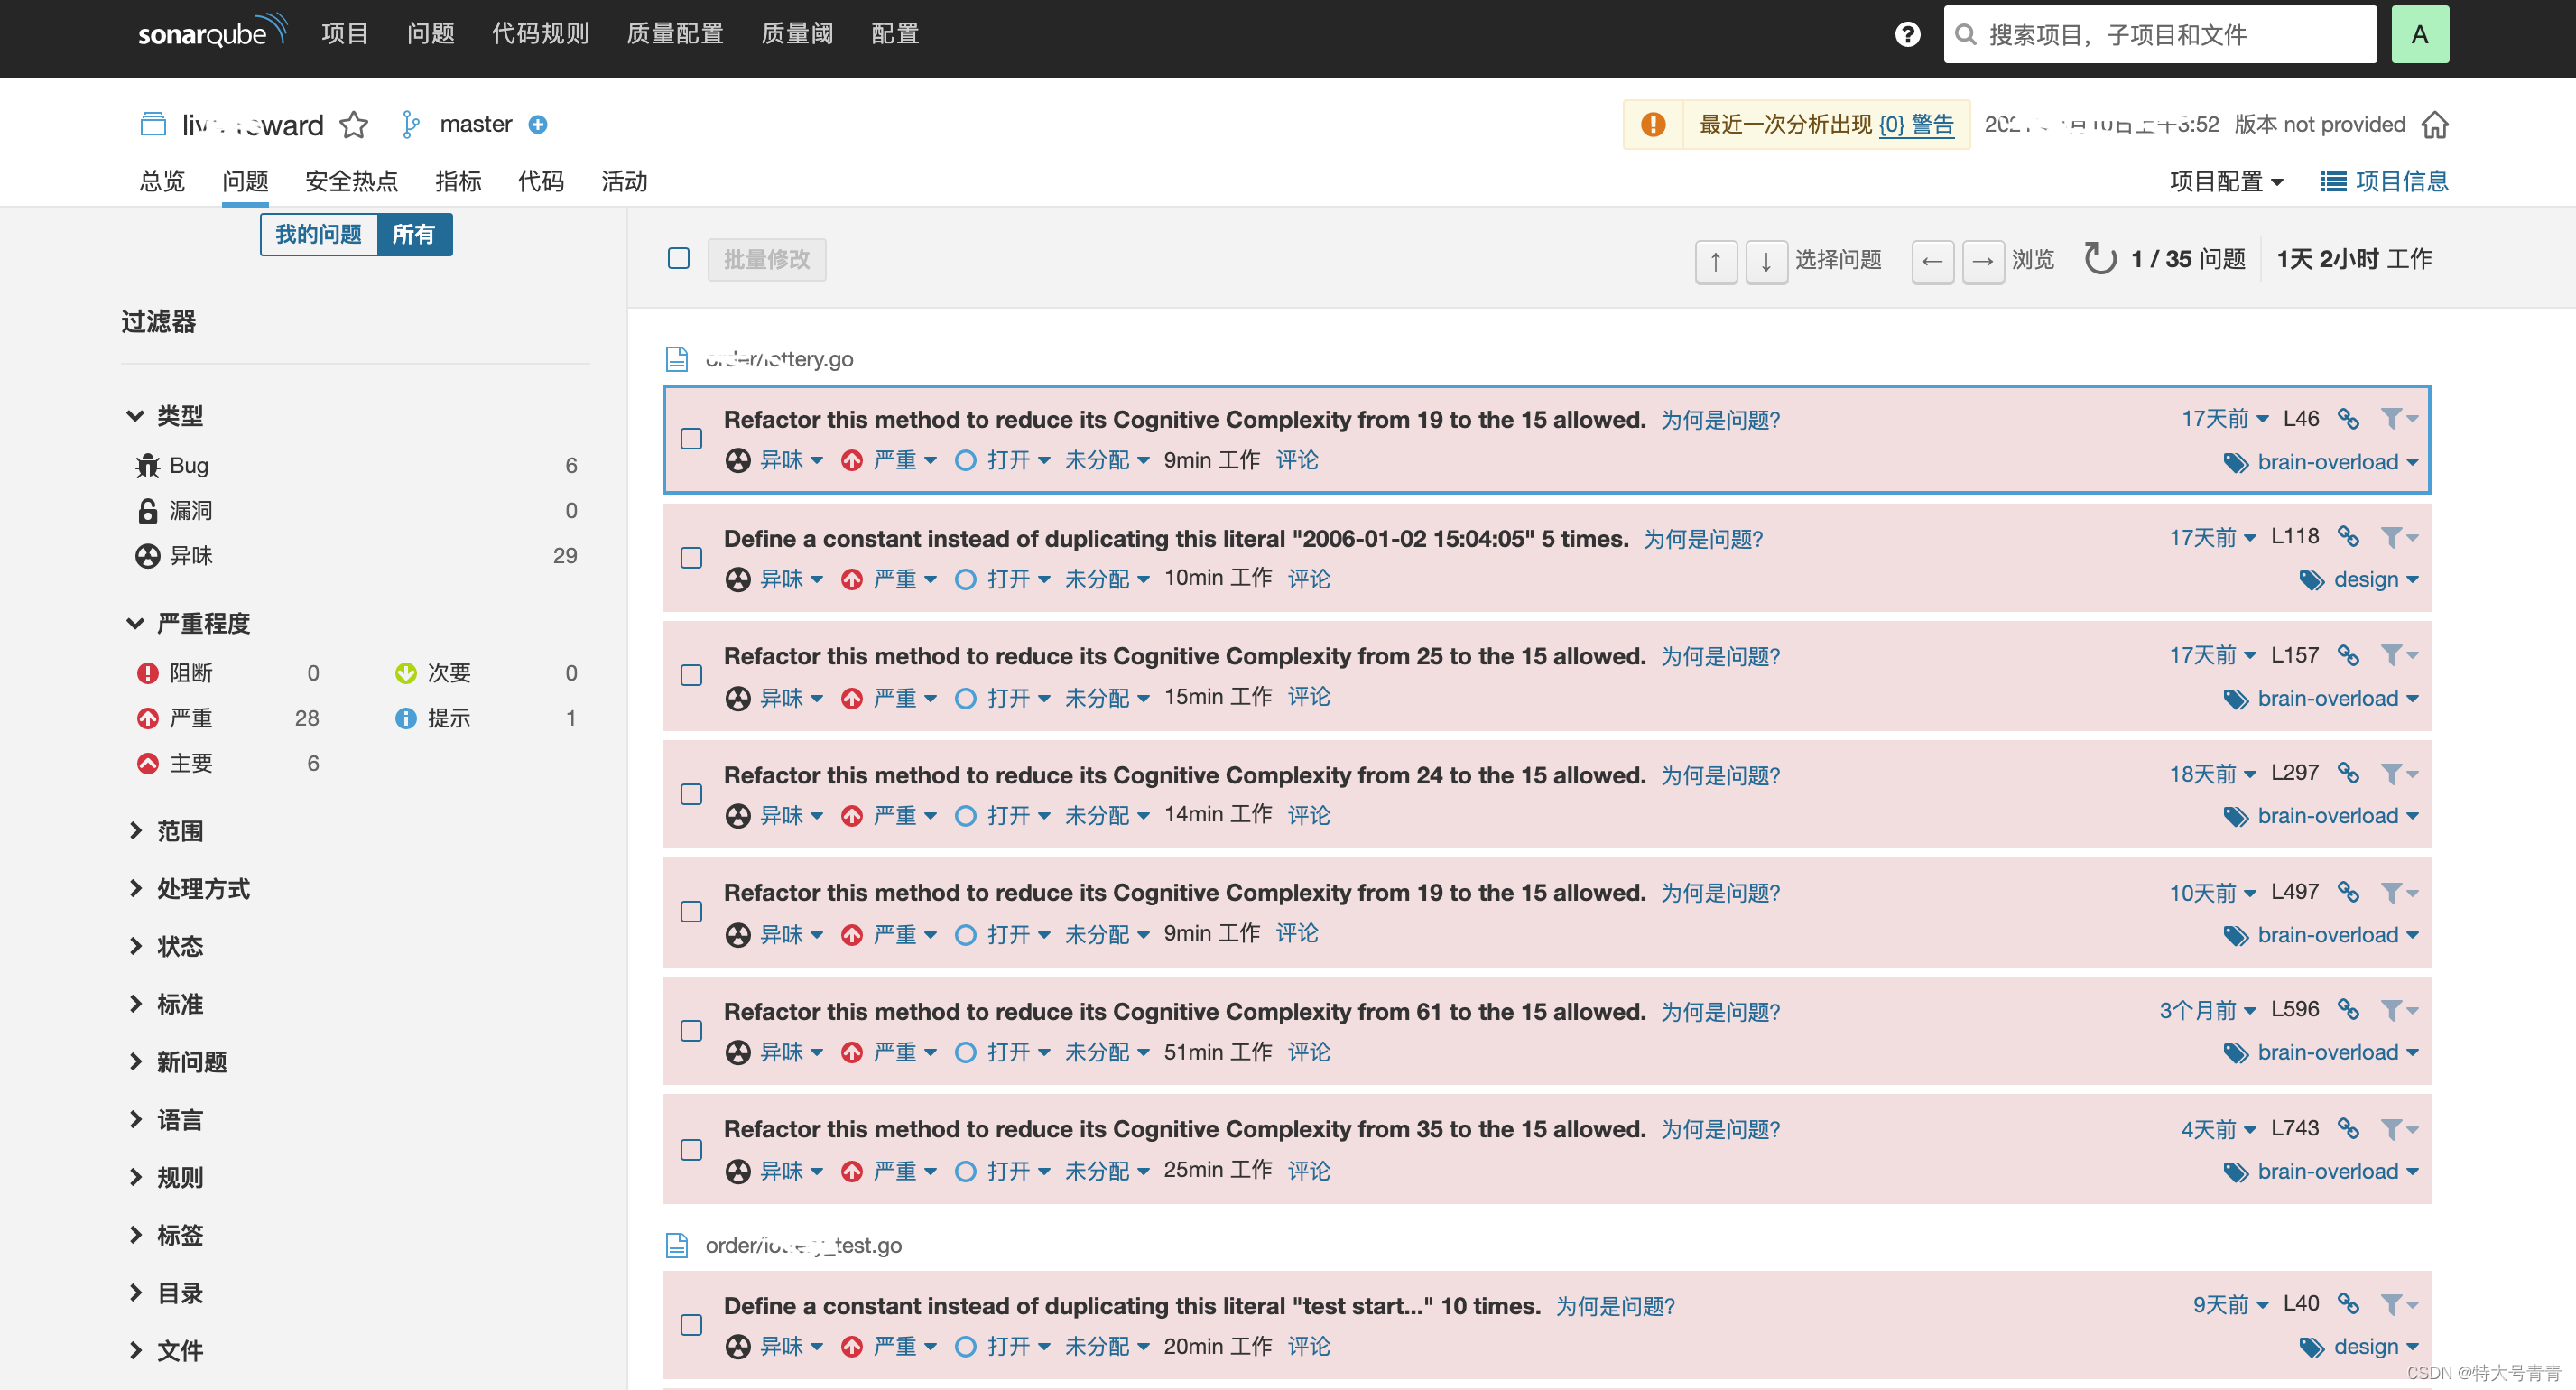Click the vulnerability lock icon filter
This screenshot has height=1390, width=2576.
coord(148,511)
